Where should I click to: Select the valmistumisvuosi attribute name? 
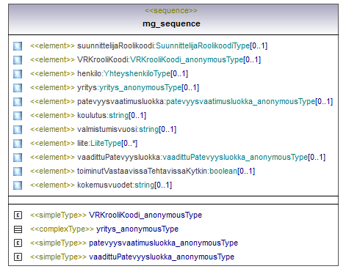tap(107, 130)
